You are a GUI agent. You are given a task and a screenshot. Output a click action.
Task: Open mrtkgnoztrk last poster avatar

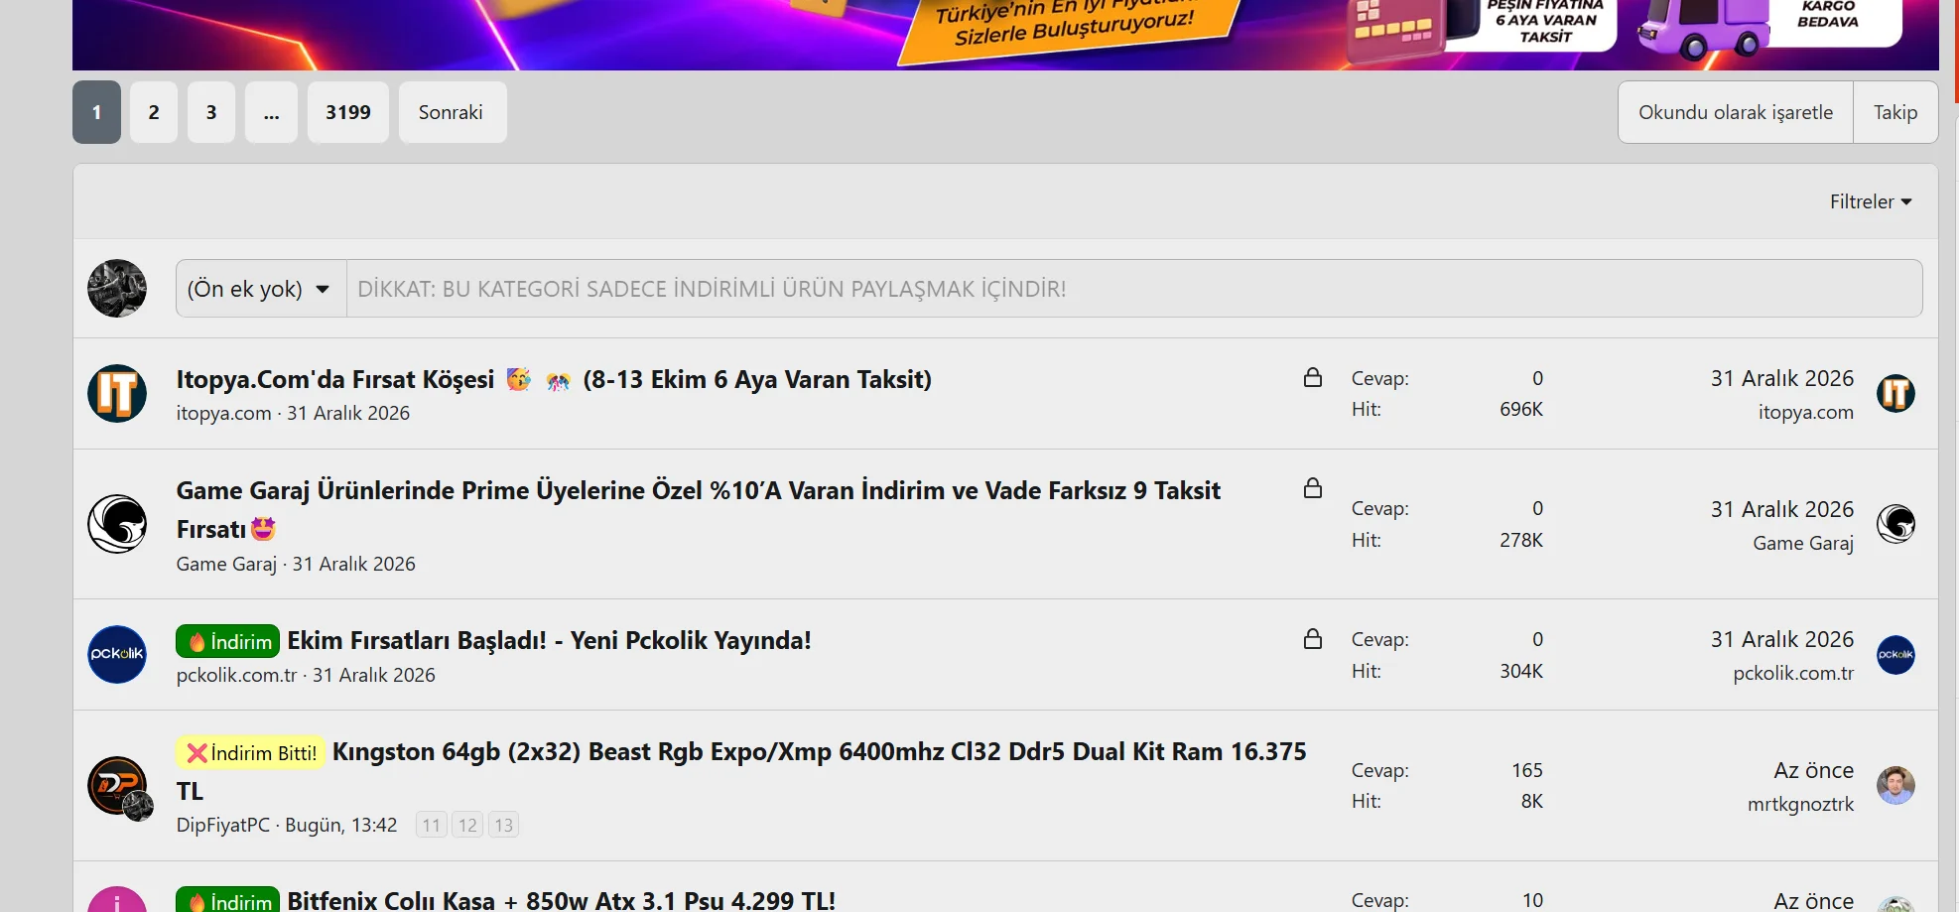(x=1895, y=785)
